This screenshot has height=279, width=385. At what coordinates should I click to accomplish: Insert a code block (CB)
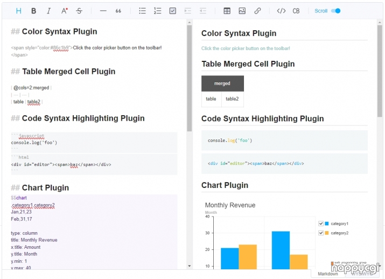coord(296,11)
